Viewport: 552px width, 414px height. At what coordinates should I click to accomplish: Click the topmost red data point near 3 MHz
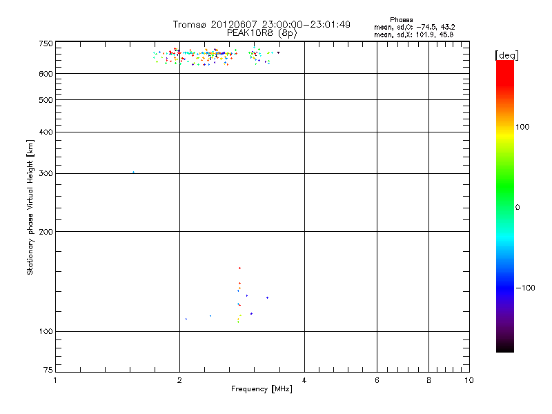pyautogui.click(x=239, y=268)
